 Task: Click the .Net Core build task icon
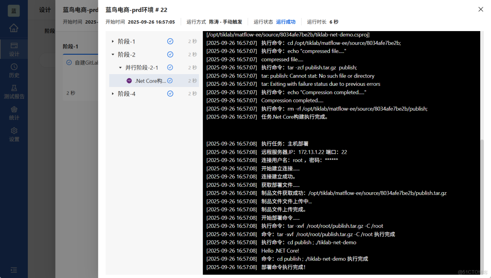point(129,80)
